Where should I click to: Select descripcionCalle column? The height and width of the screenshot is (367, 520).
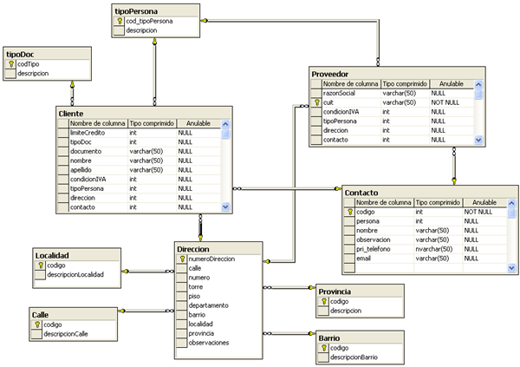pyautogui.click(x=74, y=334)
